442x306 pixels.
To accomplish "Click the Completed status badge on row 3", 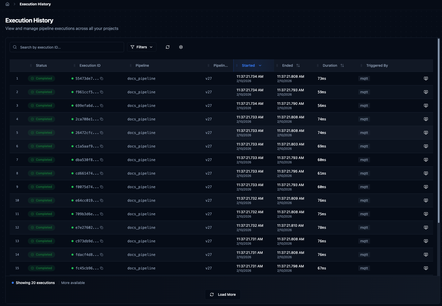I will 41,105.
